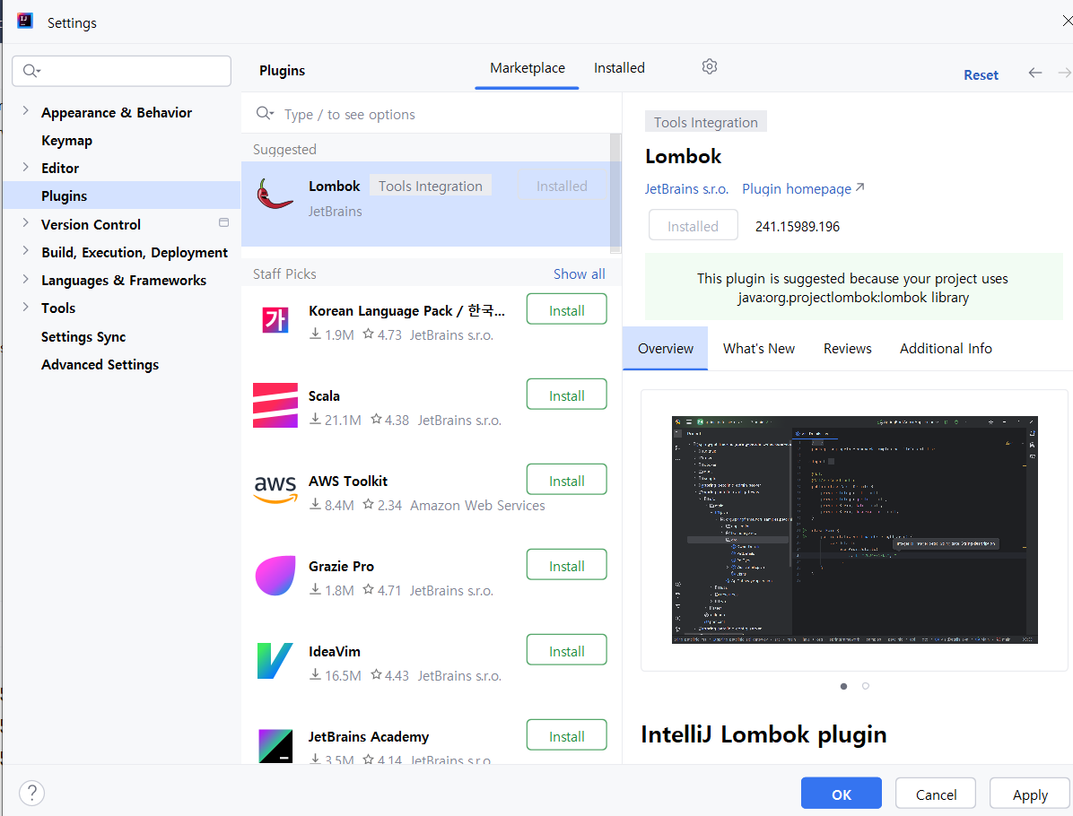Click the Tools Integration tag above Lombok title
This screenshot has width=1073, height=816.
[x=705, y=122]
